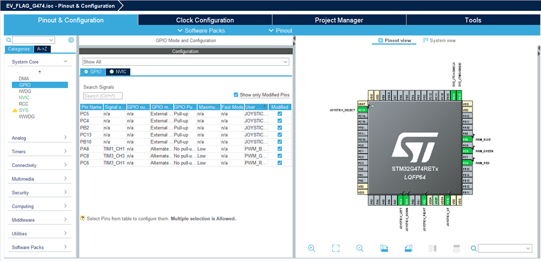Click the fit-to-screen frame icon
Viewport: 541px width, 262px height.
tap(336, 248)
